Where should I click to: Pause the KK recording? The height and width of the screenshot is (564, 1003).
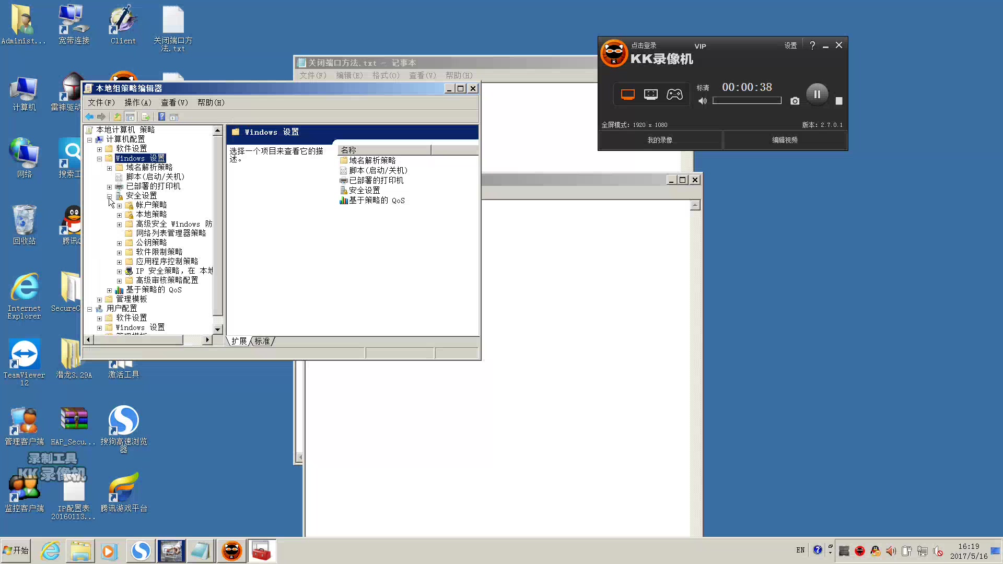[x=817, y=95]
